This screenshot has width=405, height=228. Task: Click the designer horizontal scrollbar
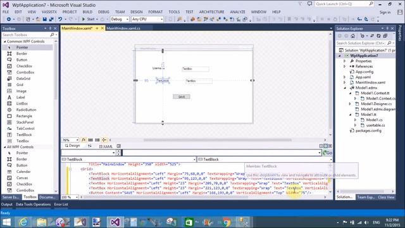click(218, 140)
